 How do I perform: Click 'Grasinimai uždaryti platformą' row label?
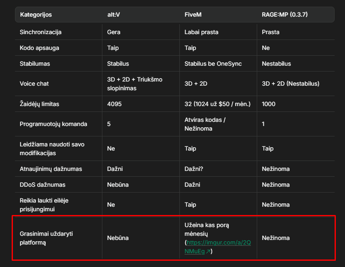pyautogui.click(x=46, y=238)
